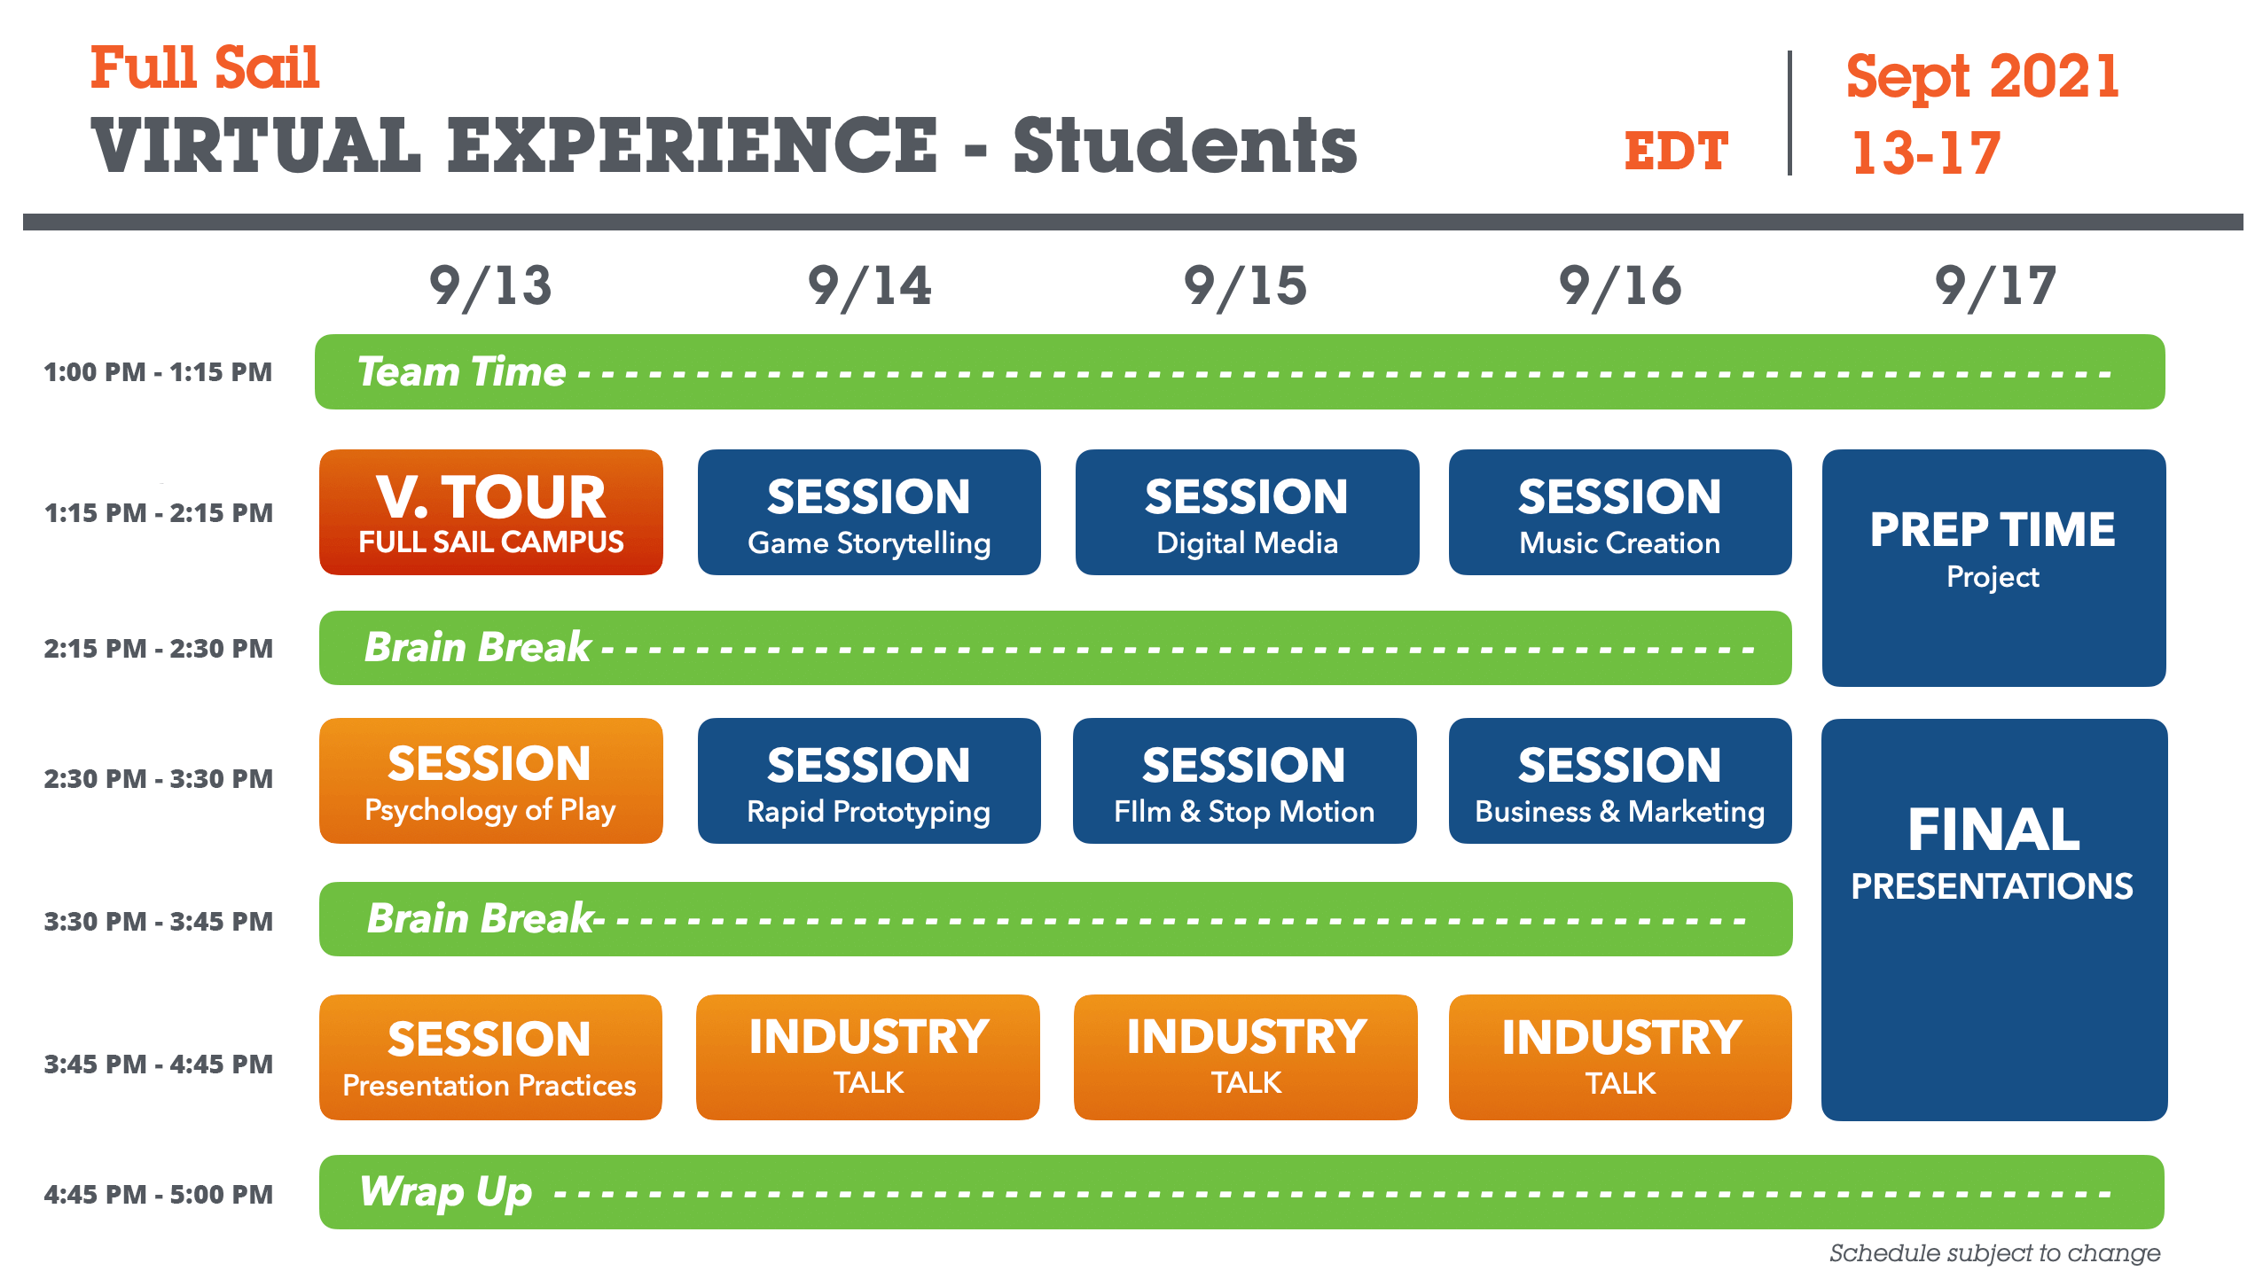Viewport: 2263px width, 1271px height.
Task: Click the 9/13 date column header
Action: pyautogui.click(x=490, y=286)
